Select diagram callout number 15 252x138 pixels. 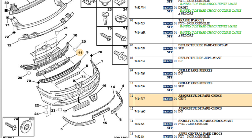(105, 123)
